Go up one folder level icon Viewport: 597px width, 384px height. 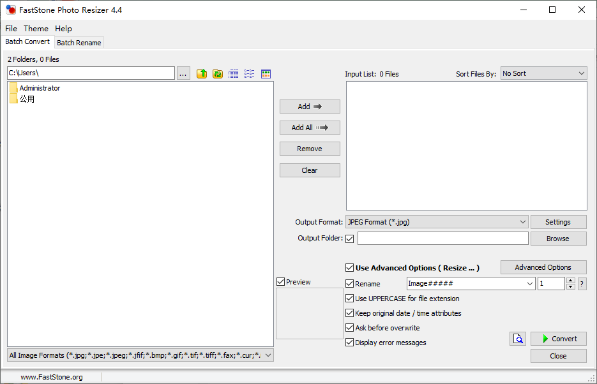tap(202, 73)
